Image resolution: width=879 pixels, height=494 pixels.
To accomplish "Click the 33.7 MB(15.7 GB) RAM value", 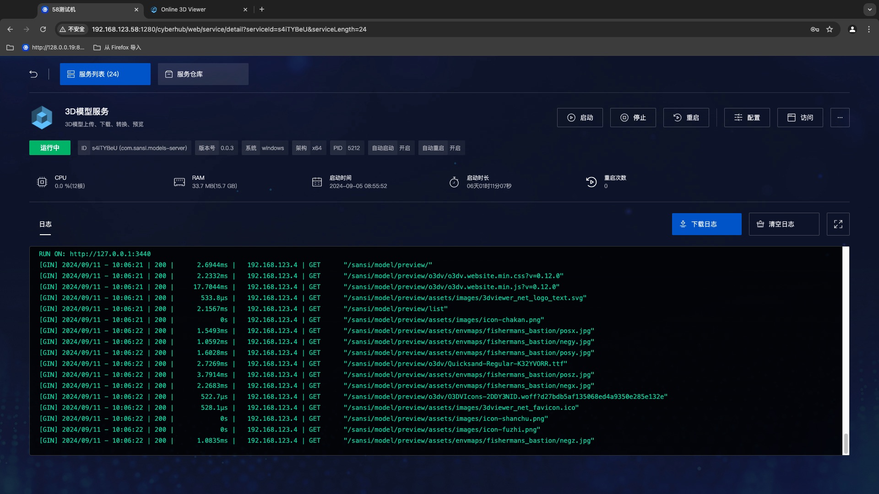I will tap(215, 186).
